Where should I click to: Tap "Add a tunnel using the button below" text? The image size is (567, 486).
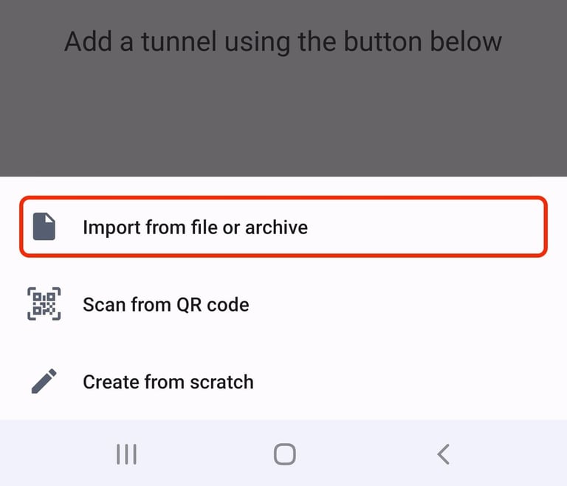[x=283, y=41]
